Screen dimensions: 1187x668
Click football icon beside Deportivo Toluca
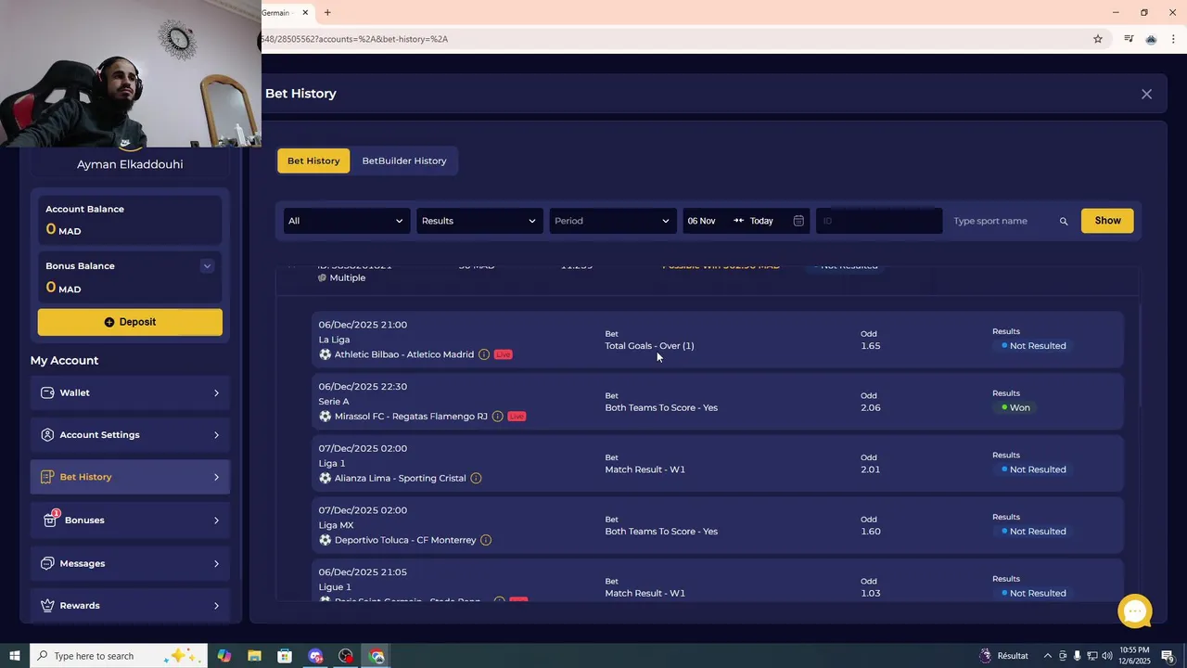pyautogui.click(x=325, y=540)
